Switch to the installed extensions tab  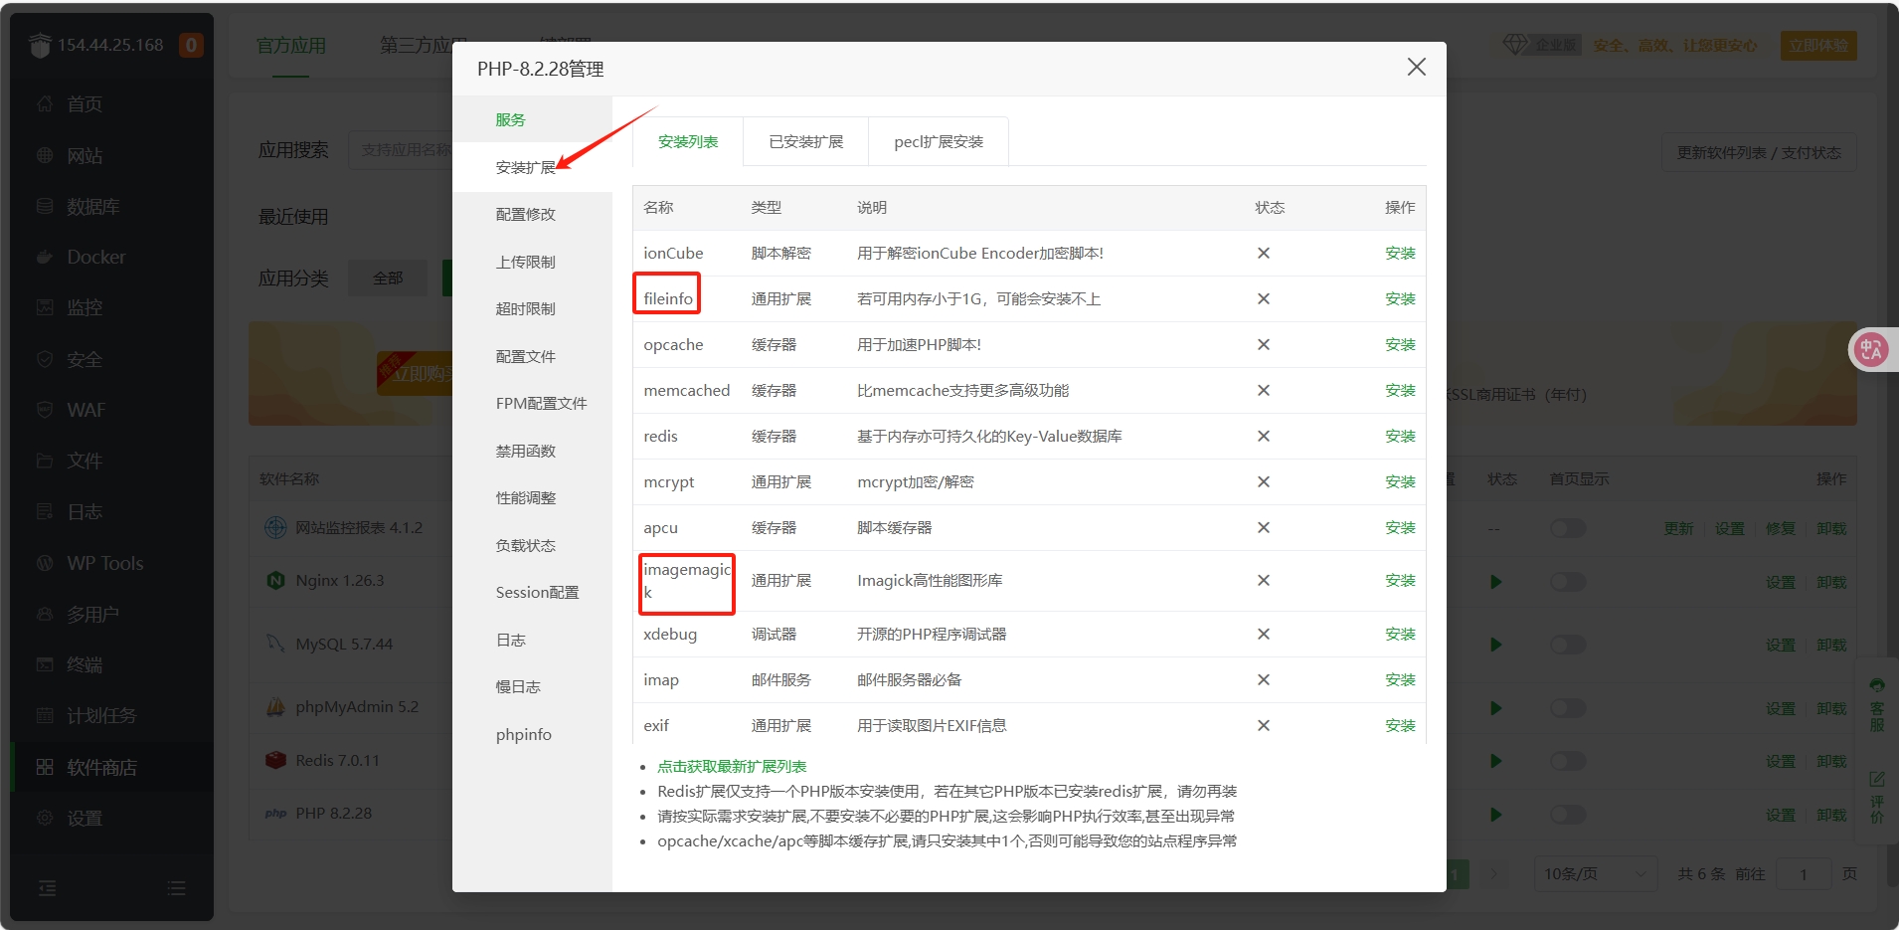[805, 142]
